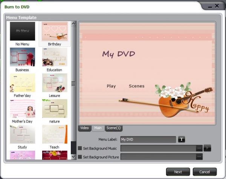Screen dimensions: 226x179
Task: Click template list scroll up arrow
Action: pos(73,24)
